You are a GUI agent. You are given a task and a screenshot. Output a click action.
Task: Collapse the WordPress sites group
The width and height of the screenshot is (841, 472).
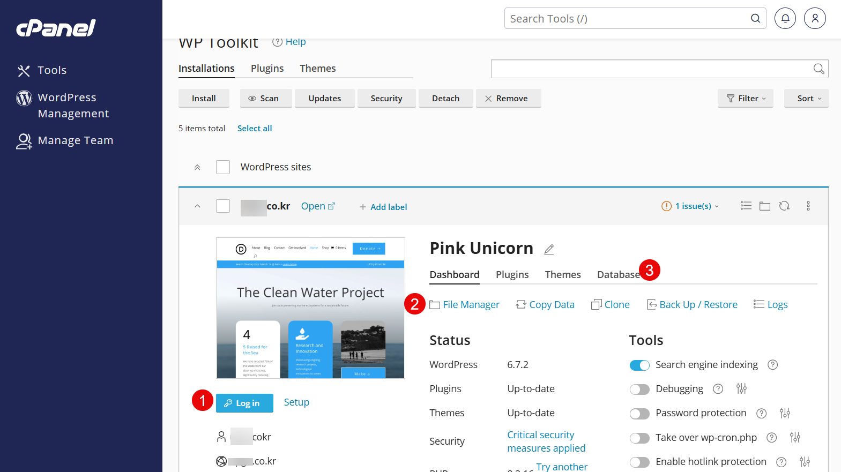coord(197,167)
